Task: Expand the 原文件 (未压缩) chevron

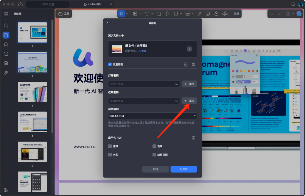Action: point(189,49)
